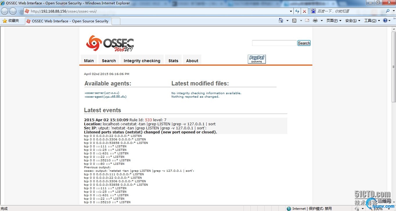Viewport: 396px width, 211px height.
Task: Open the About navigation tab
Action: (x=192, y=60)
